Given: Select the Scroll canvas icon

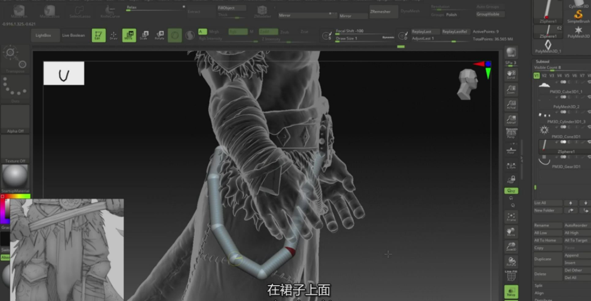Looking at the screenshot, I should (511, 74).
